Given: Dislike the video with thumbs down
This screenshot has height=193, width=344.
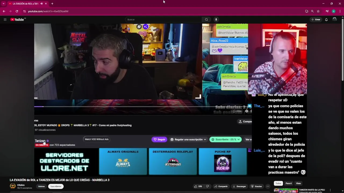Looking at the screenshot, I should pos(207,186).
